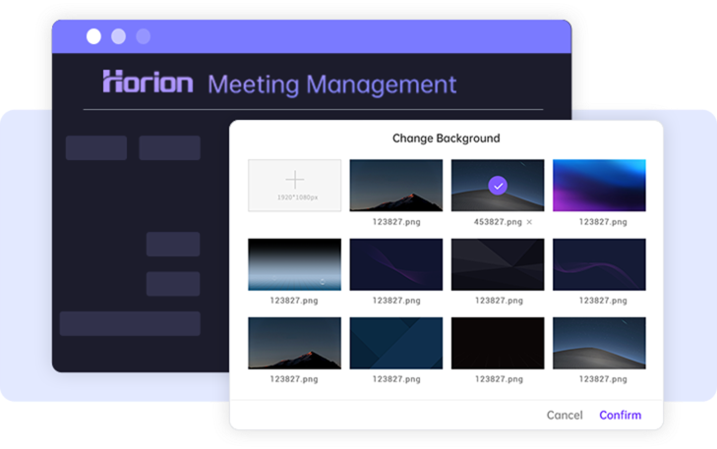Viewport: 717px width, 449px height.
Task: Click the 453827.png file name label
Action: tap(497, 222)
